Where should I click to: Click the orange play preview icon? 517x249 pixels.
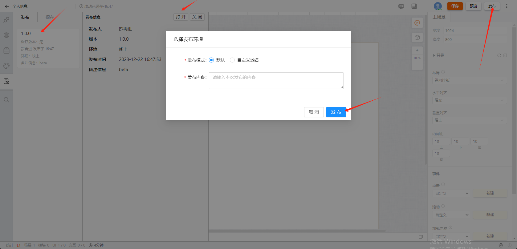(x=417, y=23)
